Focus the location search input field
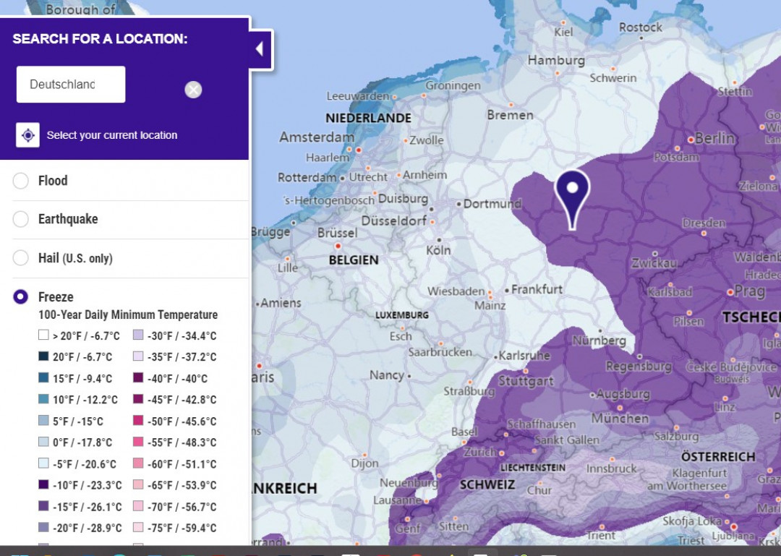The width and height of the screenshot is (781, 556). (x=71, y=84)
